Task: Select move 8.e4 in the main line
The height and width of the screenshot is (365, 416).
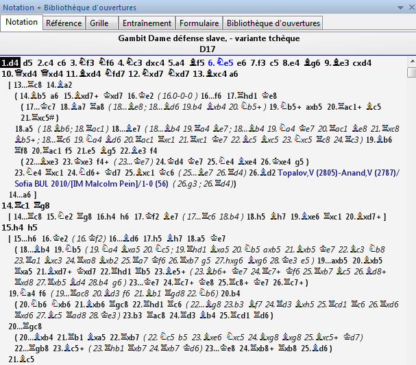Action: point(291,63)
